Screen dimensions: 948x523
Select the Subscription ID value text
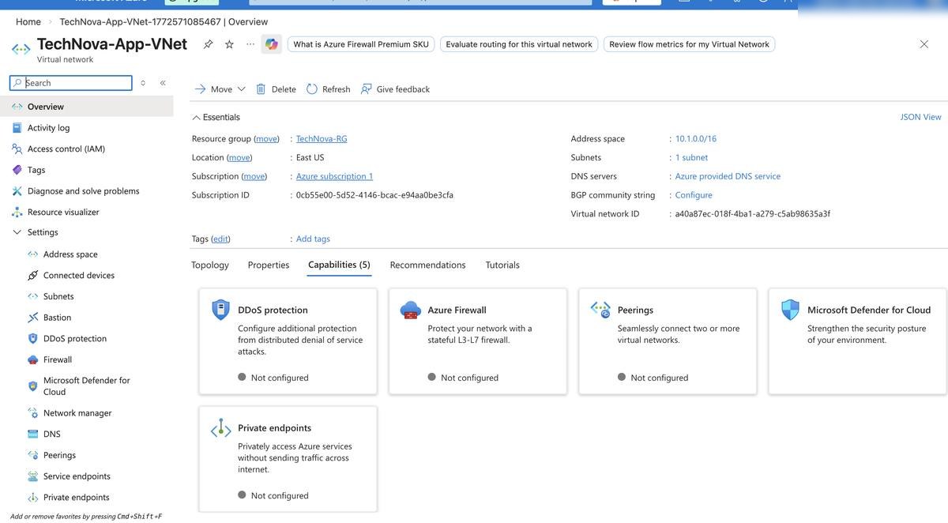(374, 195)
